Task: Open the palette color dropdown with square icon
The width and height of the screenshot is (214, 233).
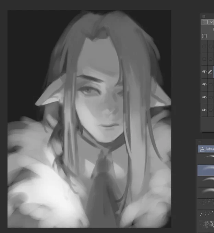Action: 207,22
